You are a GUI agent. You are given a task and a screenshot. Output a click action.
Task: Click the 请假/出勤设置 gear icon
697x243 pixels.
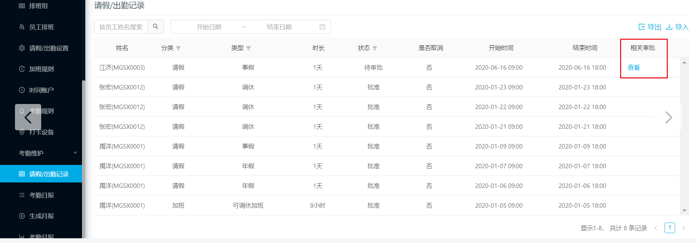(22, 48)
